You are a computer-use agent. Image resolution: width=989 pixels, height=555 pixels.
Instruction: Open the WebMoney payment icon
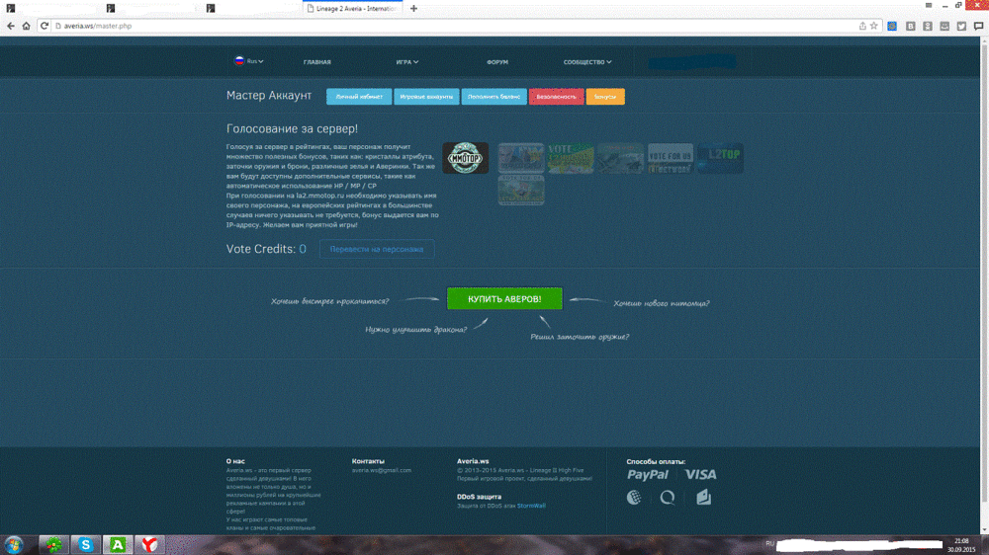tap(634, 497)
